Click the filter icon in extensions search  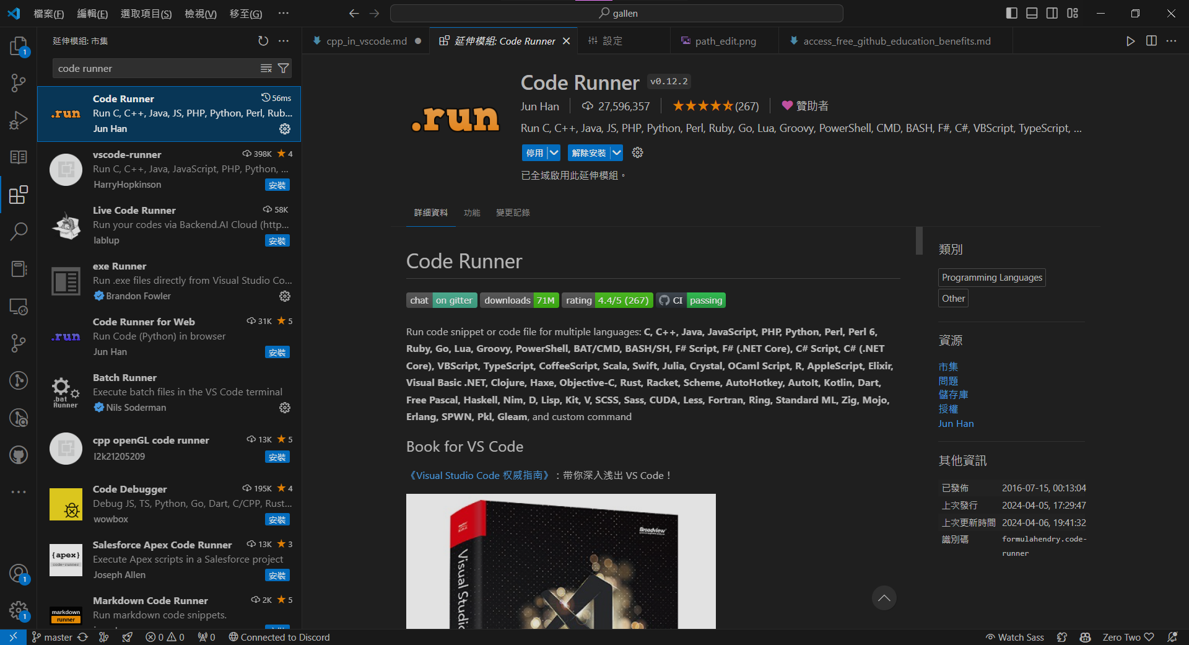point(284,68)
